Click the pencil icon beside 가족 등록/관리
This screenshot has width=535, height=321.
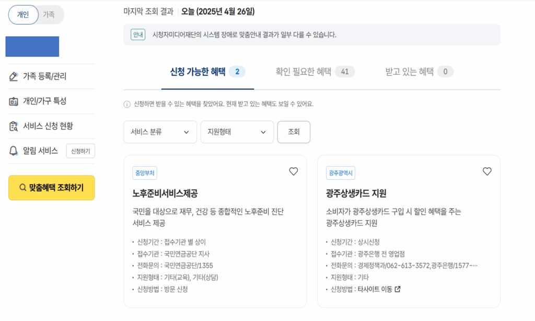point(13,76)
